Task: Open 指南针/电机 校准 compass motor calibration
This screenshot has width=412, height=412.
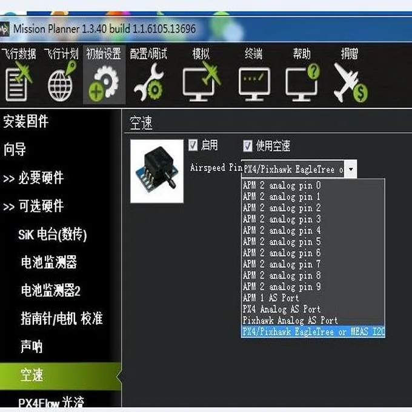Action: click(62, 319)
